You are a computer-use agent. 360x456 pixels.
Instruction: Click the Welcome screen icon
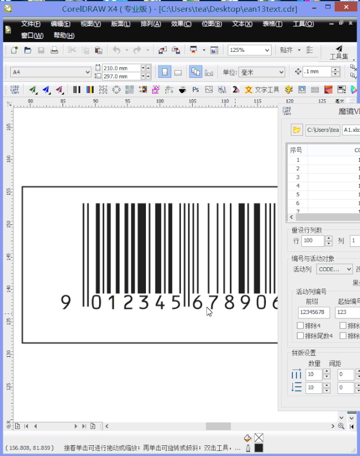pos(215,50)
